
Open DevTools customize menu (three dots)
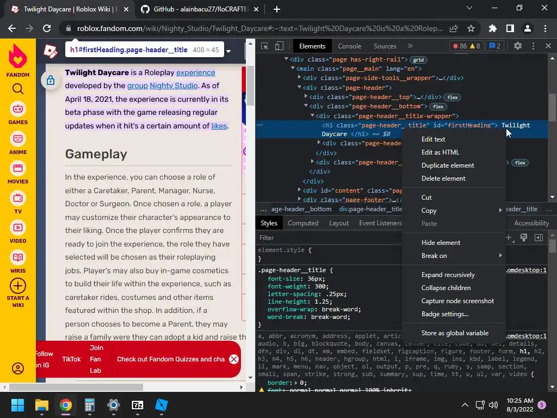[533, 46]
